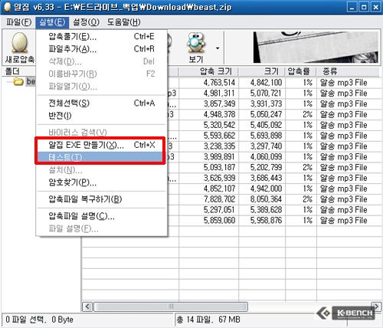
Task: Click status text 0 파일 선택, 0 Byte
Action: click(x=40, y=320)
